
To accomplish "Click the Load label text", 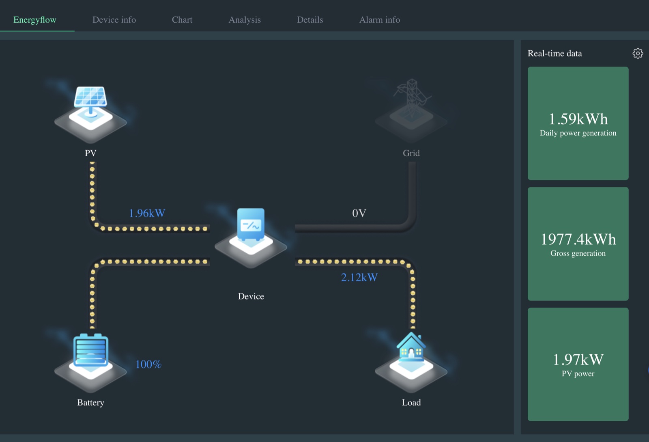I will click(x=411, y=402).
